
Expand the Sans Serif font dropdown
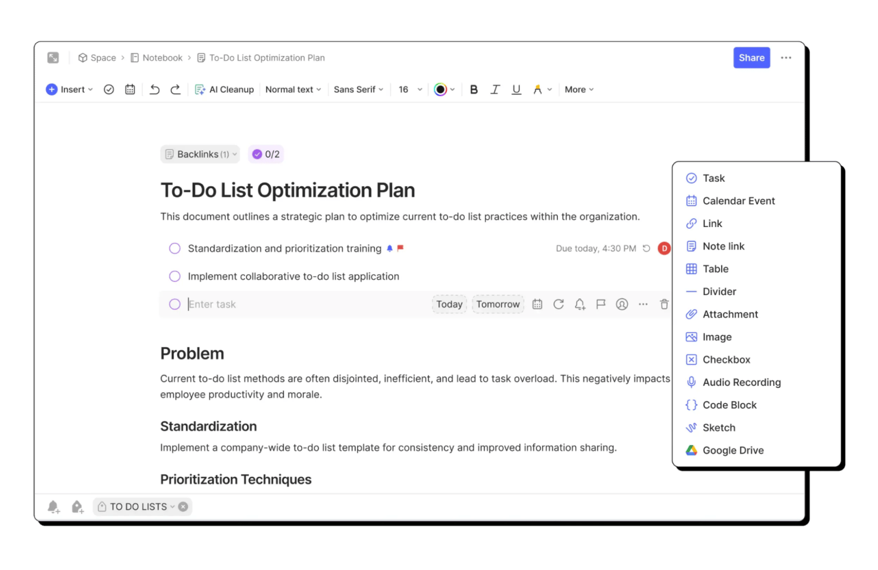[358, 89]
